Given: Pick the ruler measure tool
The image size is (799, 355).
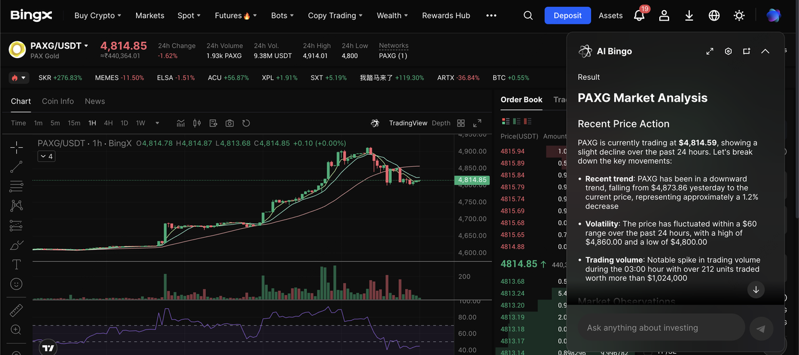Looking at the screenshot, I should pos(16,310).
